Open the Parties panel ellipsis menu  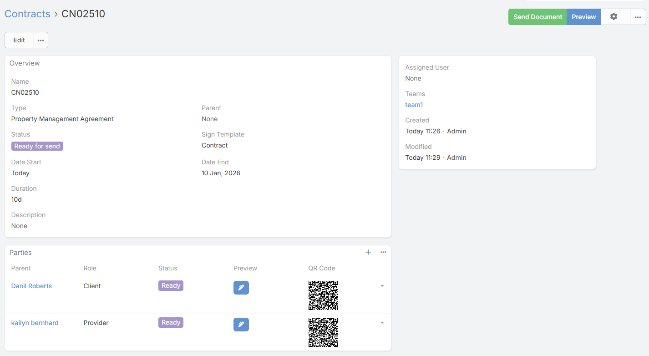(383, 252)
